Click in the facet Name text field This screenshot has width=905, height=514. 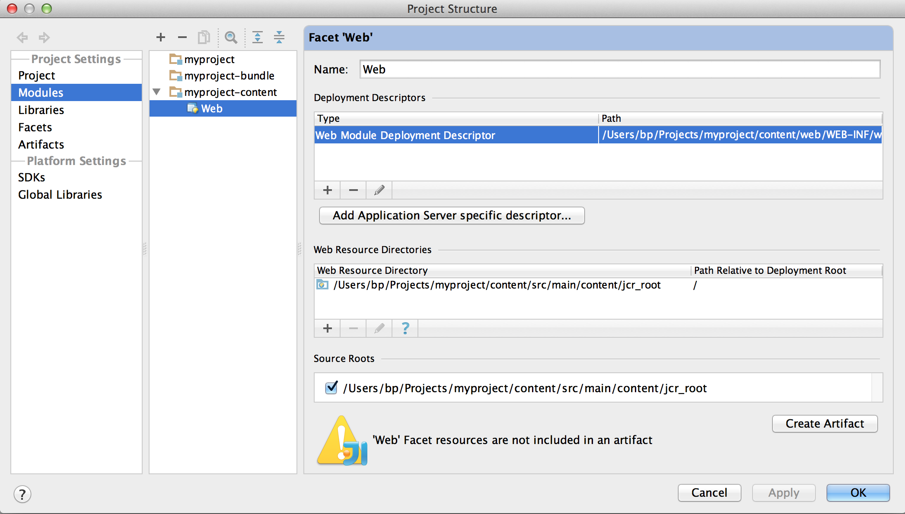pyautogui.click(x=619, y=69)
